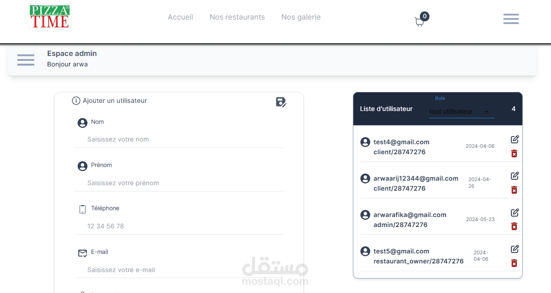This screenshot has width=551, height=293.
Task: Open the shopping cart icon
Action: (419, 21)
